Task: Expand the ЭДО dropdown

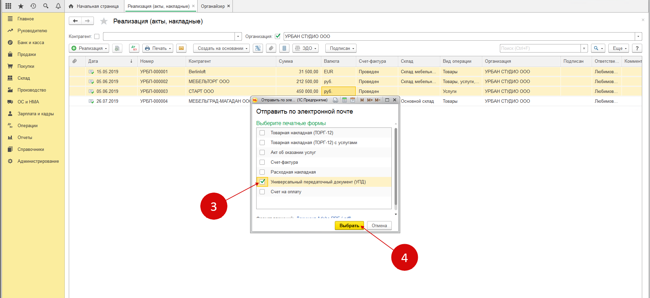Action: [x=306, y=48]
